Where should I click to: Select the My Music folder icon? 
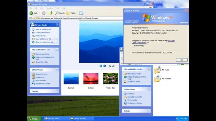(158, 70)
